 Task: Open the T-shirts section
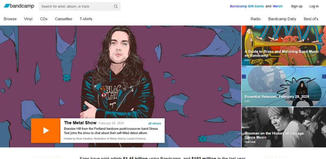[x=86, y=19]
